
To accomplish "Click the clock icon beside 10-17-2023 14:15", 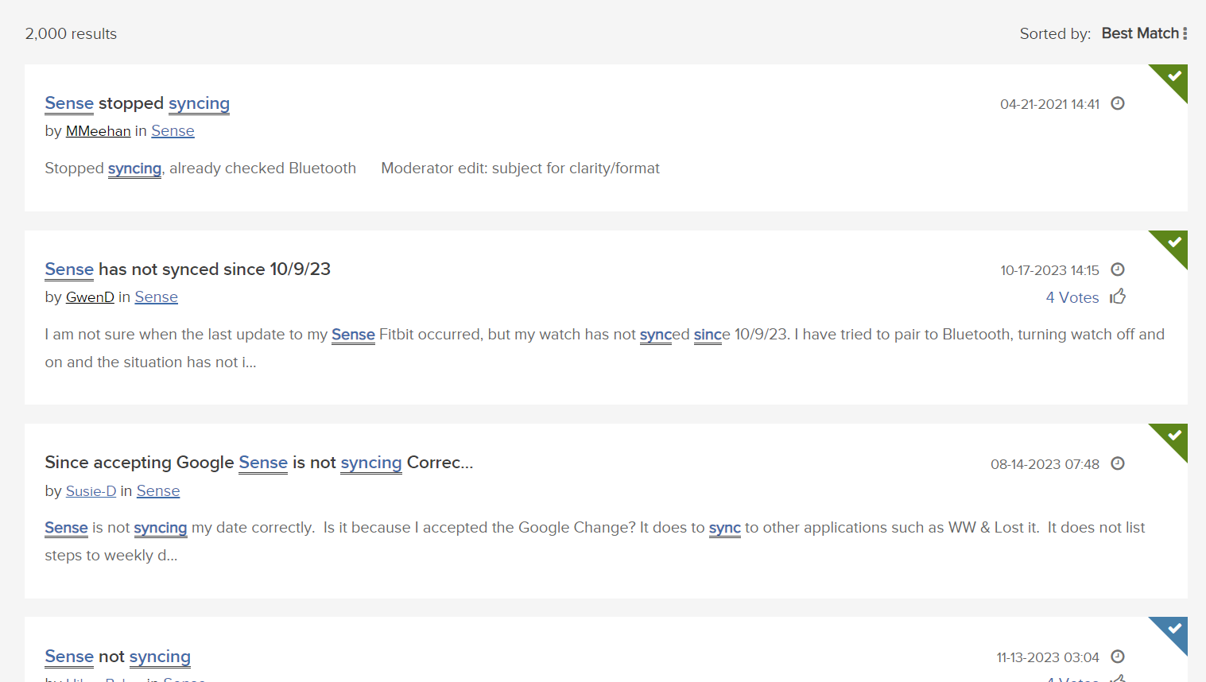I will [1117, 270].
